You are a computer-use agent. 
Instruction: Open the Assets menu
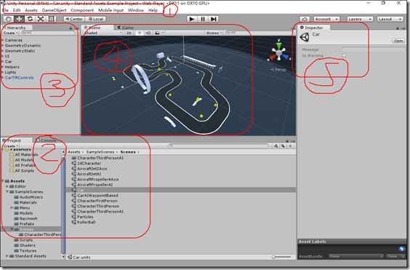click(31, 10)
